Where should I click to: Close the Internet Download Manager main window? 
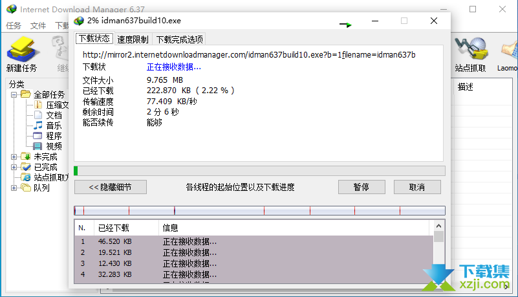[502, 9]
